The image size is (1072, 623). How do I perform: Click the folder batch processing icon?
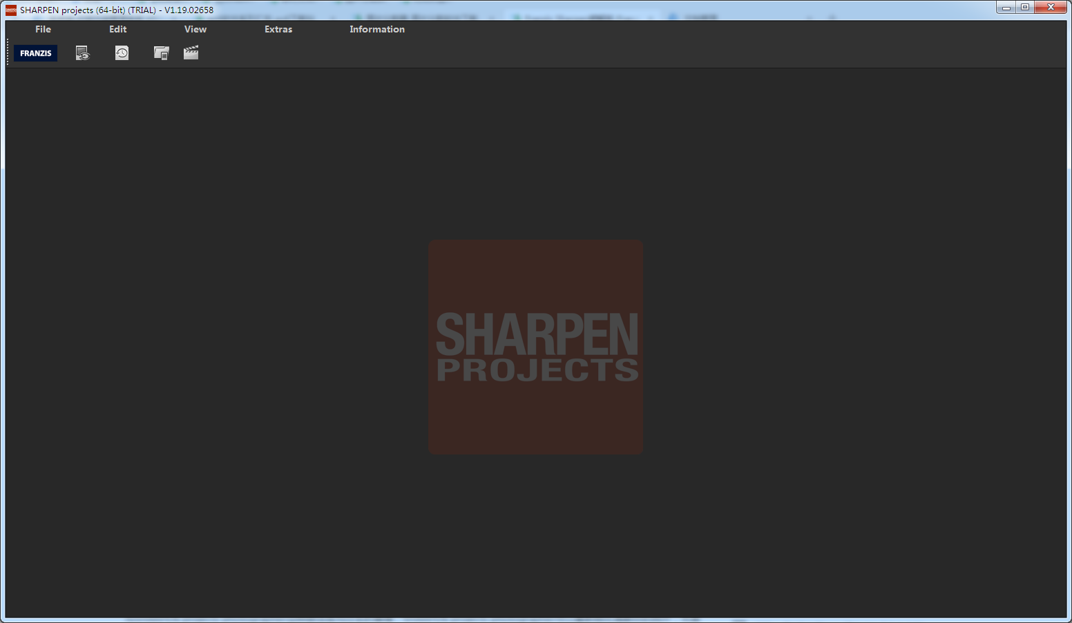pos(161,53)
